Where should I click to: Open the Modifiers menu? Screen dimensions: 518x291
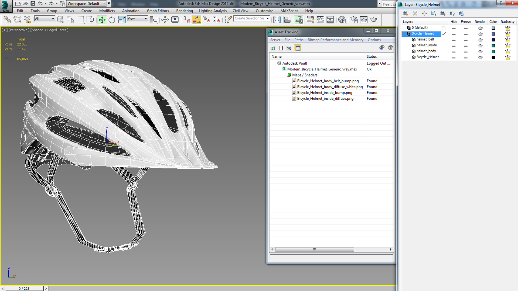(107, 11)
